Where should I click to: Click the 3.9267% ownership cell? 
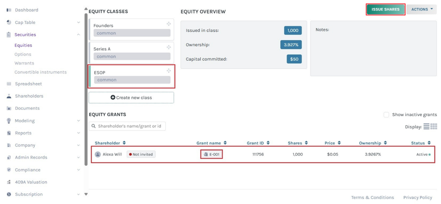(x=372, y=154)
